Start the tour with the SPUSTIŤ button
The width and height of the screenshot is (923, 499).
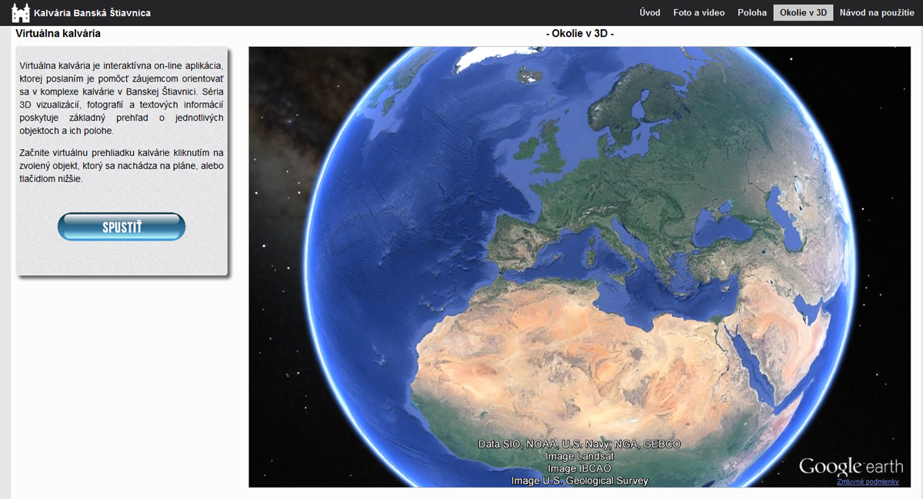point(122,227)
